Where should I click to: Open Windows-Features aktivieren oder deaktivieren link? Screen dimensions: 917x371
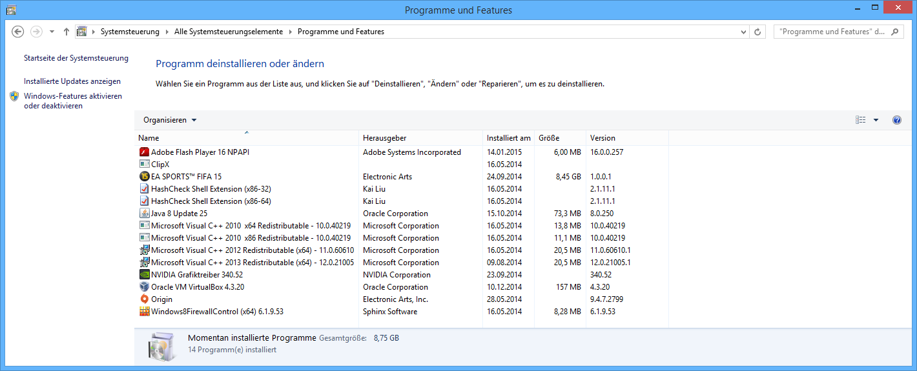[x=73, y=101]
